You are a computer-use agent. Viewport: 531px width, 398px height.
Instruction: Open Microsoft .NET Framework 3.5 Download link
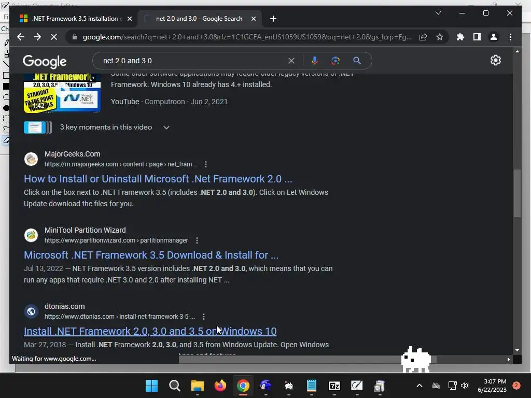pos(151,255)
